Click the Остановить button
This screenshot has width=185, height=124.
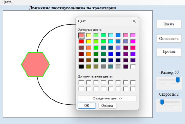(x=169, y=39)
